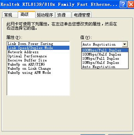Click the value dropdown arrow button
The width and height of the screenshot is (134, 135).
125,44
